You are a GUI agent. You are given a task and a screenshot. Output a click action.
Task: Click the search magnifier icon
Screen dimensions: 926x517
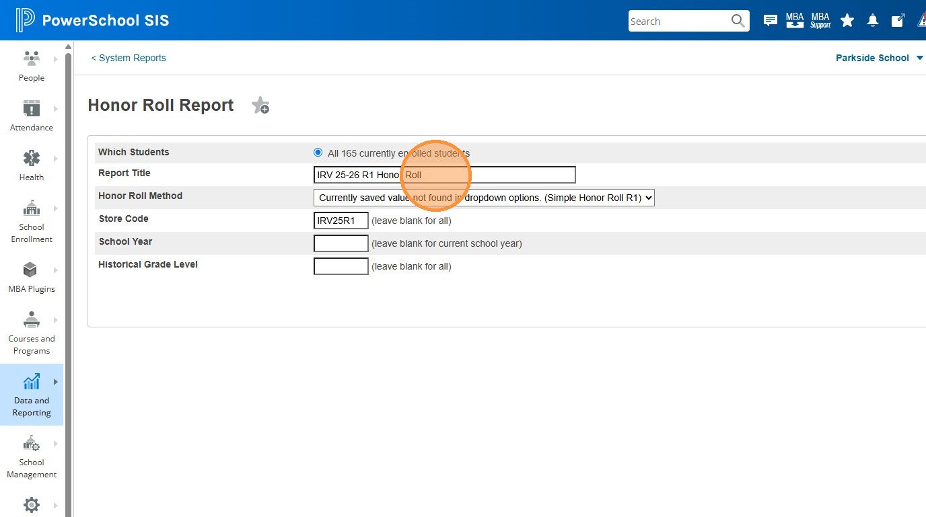738,21
